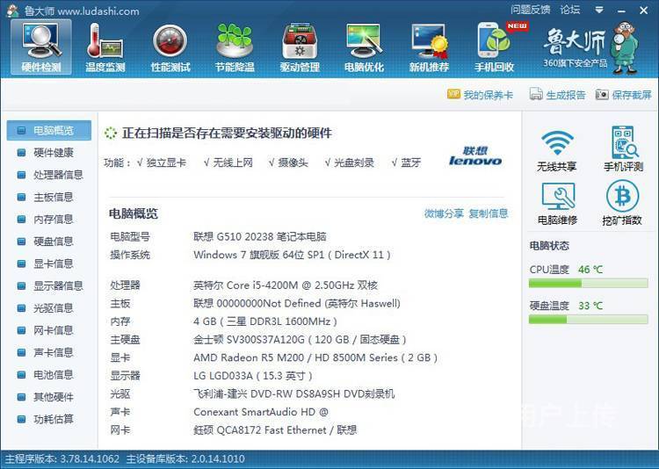Click the Ludashi app icon in title bar
The width and height of the screenshot is (659, 469).
point(12,11)
